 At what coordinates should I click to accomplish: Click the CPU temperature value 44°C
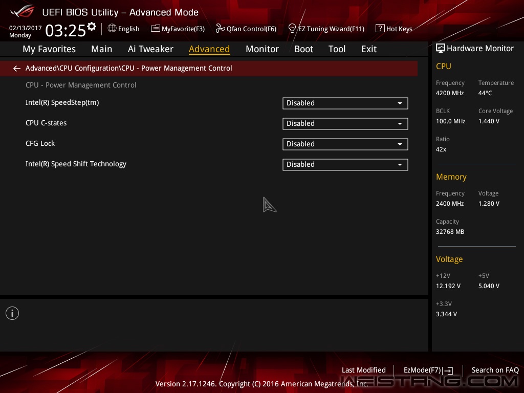(x=485, y=93)
